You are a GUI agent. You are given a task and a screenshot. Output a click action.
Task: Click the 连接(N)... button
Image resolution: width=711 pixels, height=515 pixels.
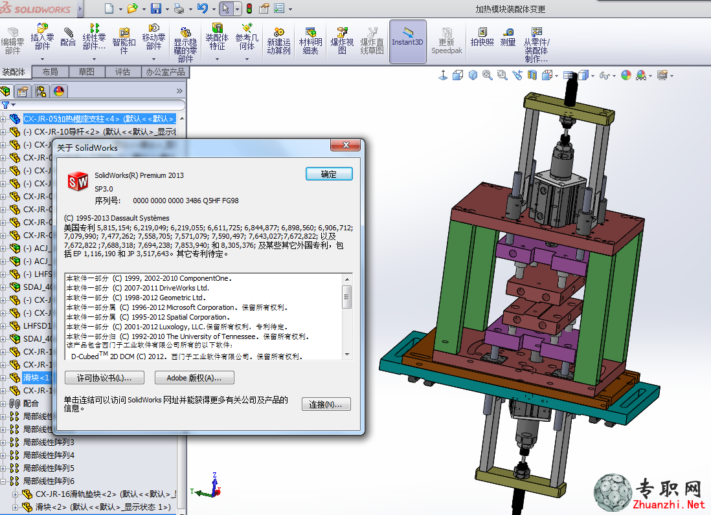pyautogui.click(x=326, y=404)
